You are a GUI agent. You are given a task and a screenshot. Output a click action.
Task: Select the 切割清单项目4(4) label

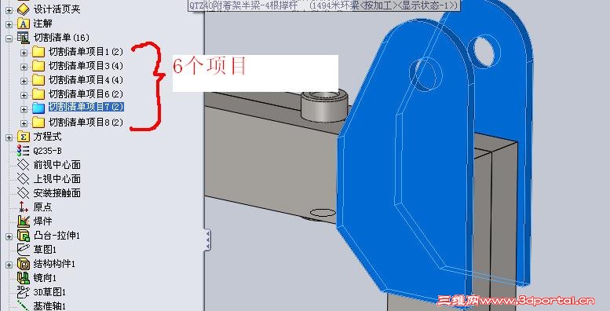pos(86,80)
